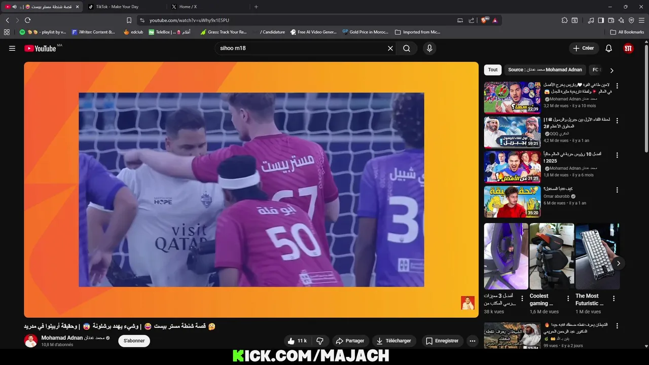Toggle the browser sidebar panel
Screen dimensions: 649x365
(x=601, y=20)
